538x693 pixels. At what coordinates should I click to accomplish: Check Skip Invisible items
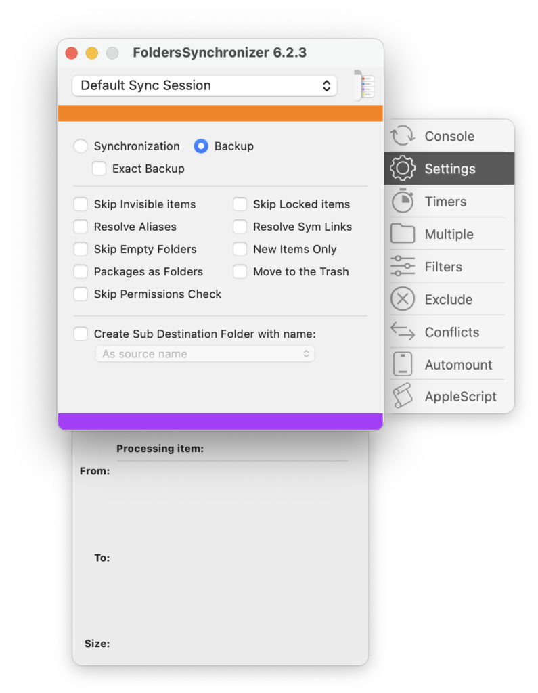click(81, 204)
